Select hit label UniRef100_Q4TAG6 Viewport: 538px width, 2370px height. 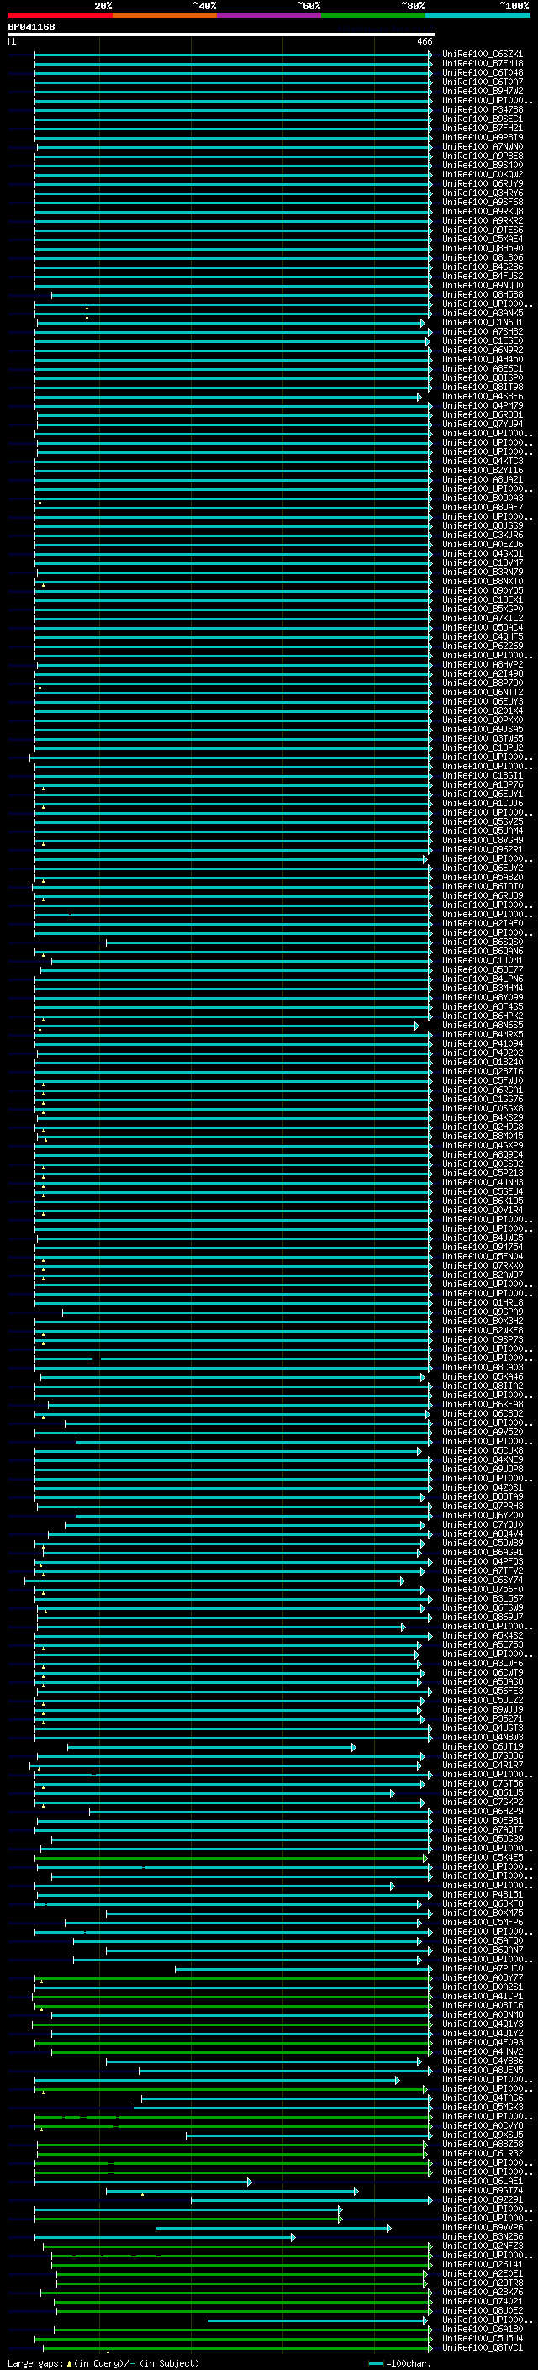tap(482, 2098)
